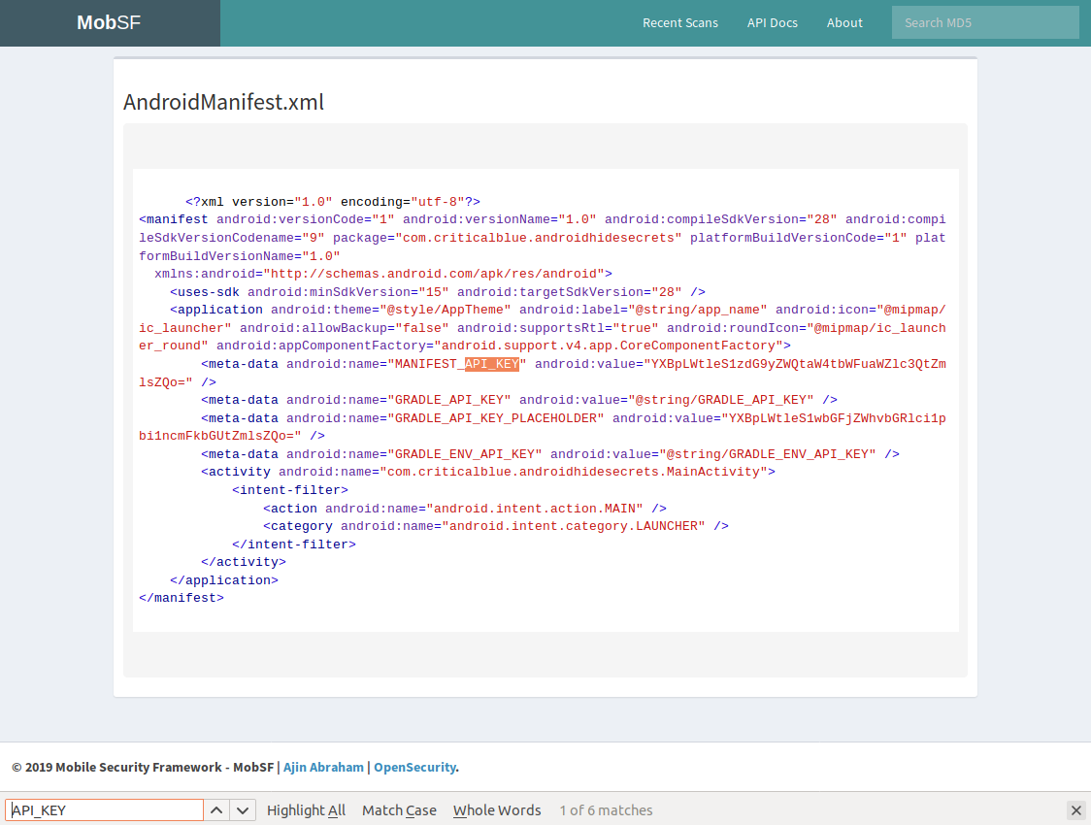Screen dimensions: 1091x825
Task: Click the Ajin Abraham footer link
Action: 324,767
